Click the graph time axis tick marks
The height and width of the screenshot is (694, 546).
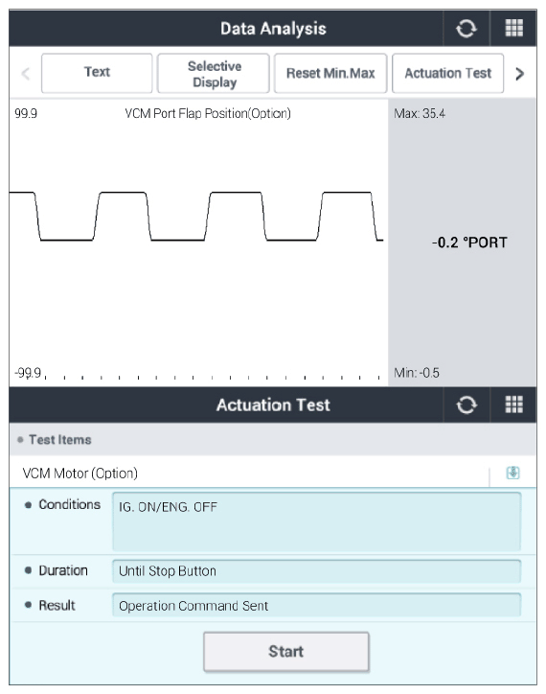coord(213,378)
